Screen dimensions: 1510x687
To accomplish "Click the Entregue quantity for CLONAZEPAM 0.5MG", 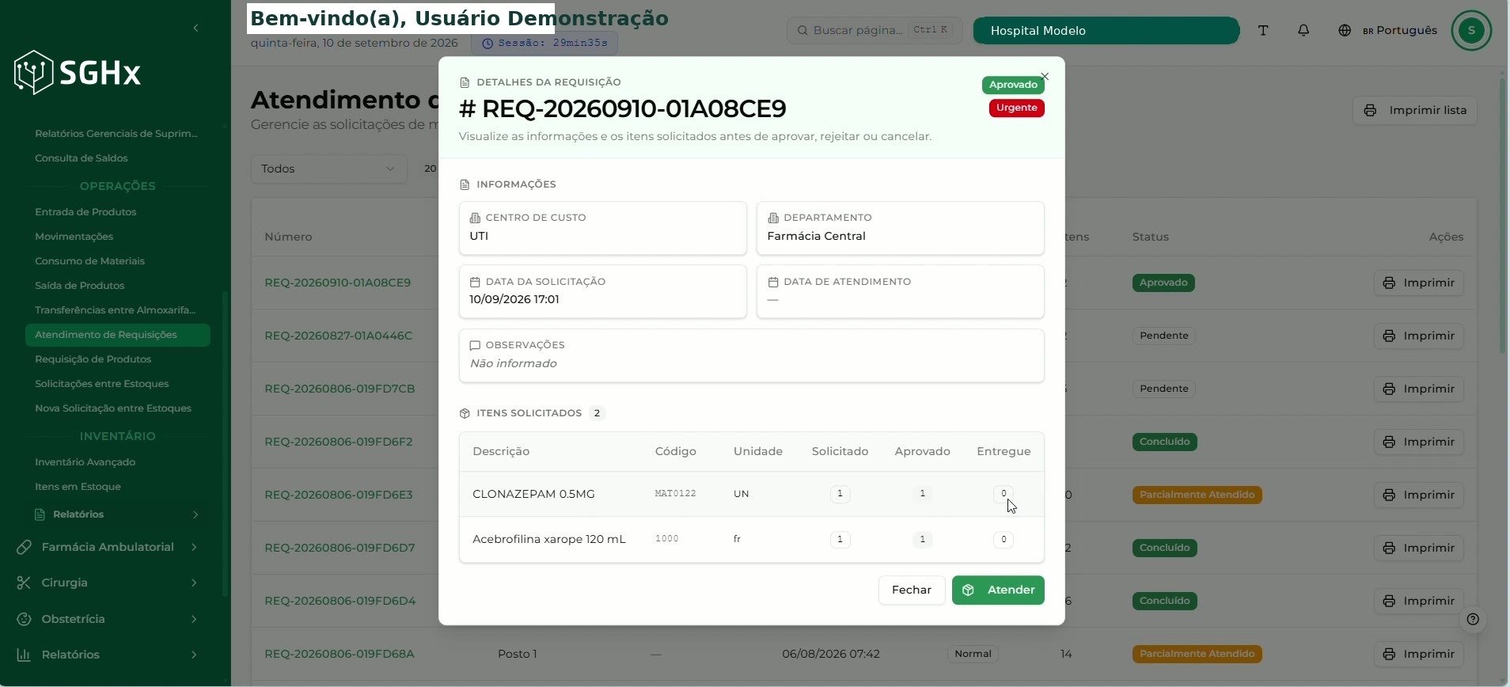I will pyautogui.click(x=1004, y=494).
